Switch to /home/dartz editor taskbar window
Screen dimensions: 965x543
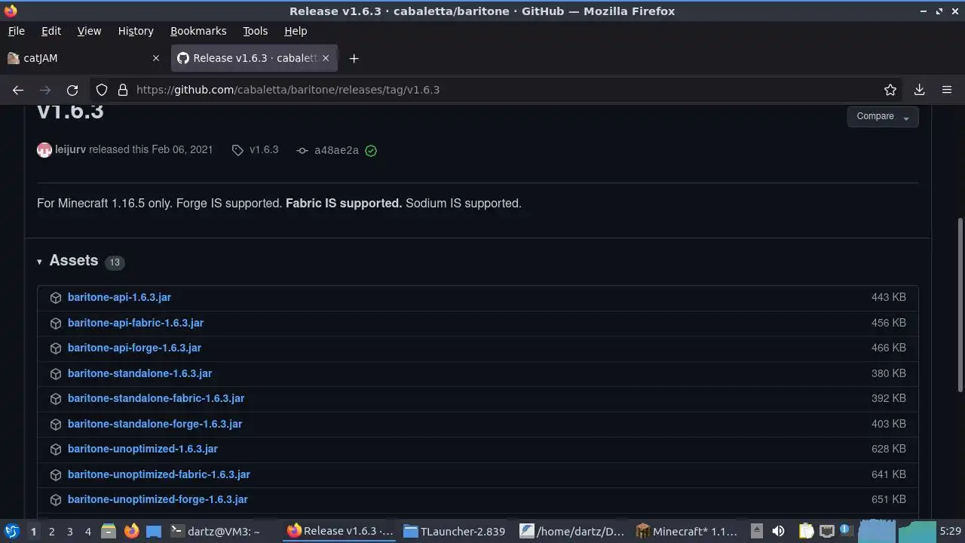572,531
